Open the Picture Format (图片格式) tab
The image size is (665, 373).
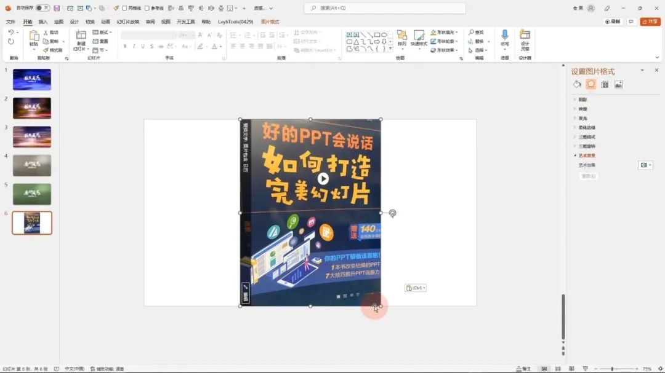point(270,22)
